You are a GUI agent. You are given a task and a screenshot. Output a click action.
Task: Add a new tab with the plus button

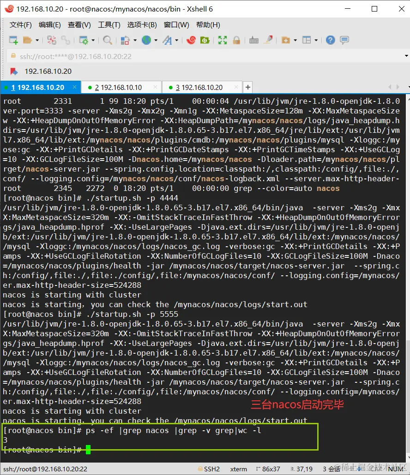click(248, 87)
